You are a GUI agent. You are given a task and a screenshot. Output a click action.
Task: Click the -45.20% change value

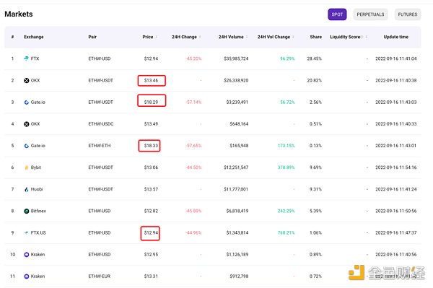[193, 58]
